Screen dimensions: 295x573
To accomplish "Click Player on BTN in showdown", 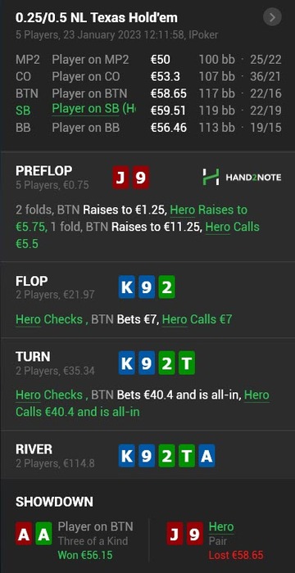I will click(x=95, y=526).
